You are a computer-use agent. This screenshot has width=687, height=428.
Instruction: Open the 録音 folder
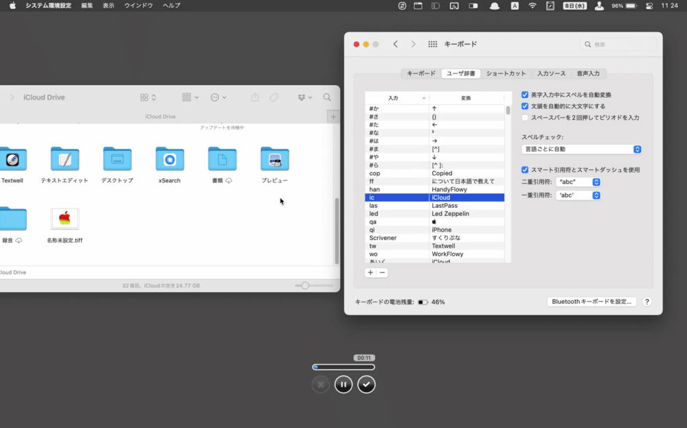click(x=12, y=218)
